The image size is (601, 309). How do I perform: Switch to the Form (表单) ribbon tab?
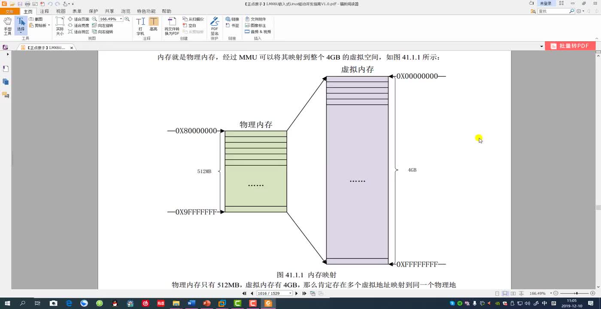point(77,12)
